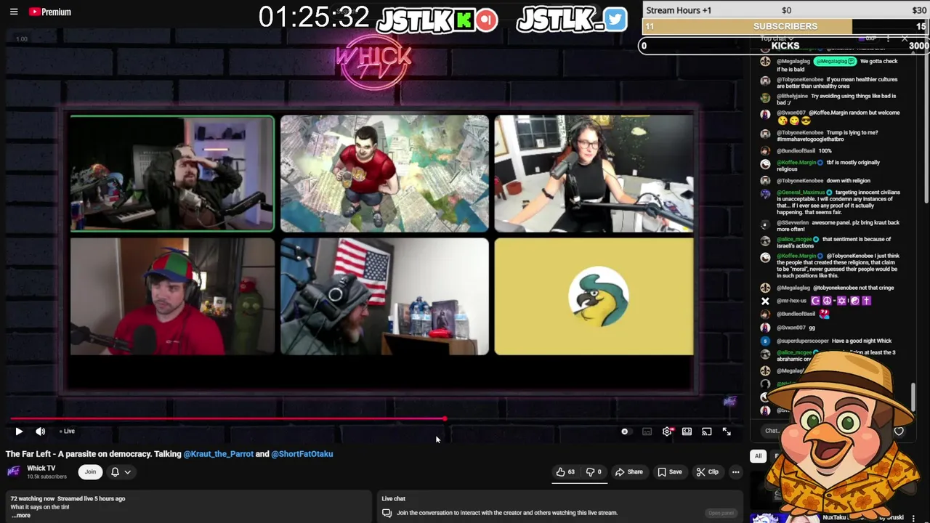Open the Whick TV channel name
The width and height of the screenshot is (930, 523).
coord(41,469)
